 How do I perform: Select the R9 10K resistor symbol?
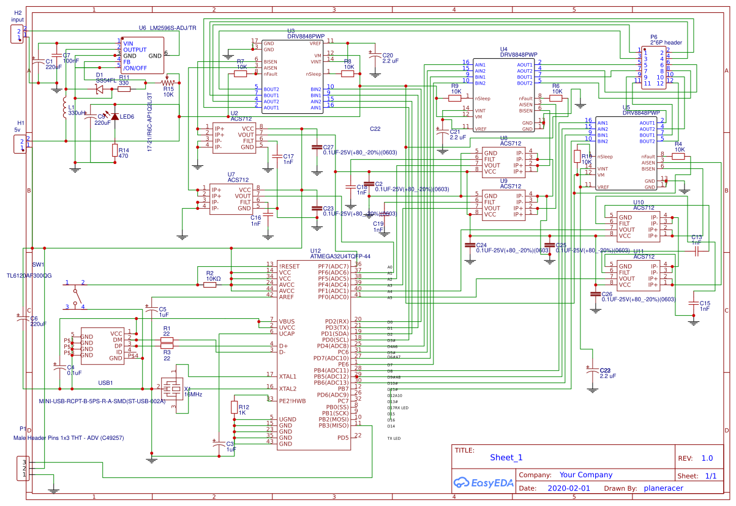pyautogui.click(x=455, y=97)
